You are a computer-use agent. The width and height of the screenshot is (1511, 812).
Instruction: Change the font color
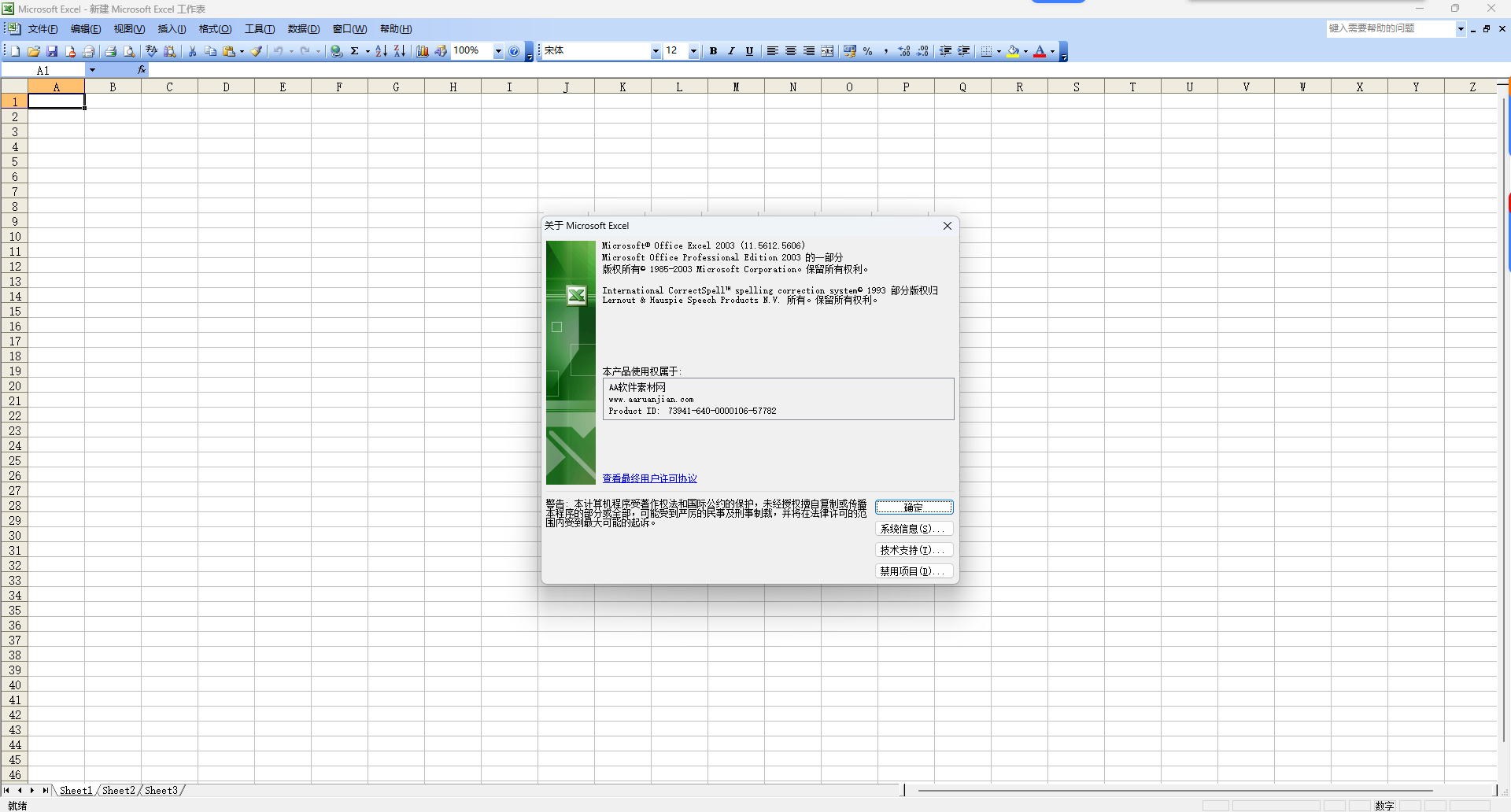click(x=1040, y=51)
